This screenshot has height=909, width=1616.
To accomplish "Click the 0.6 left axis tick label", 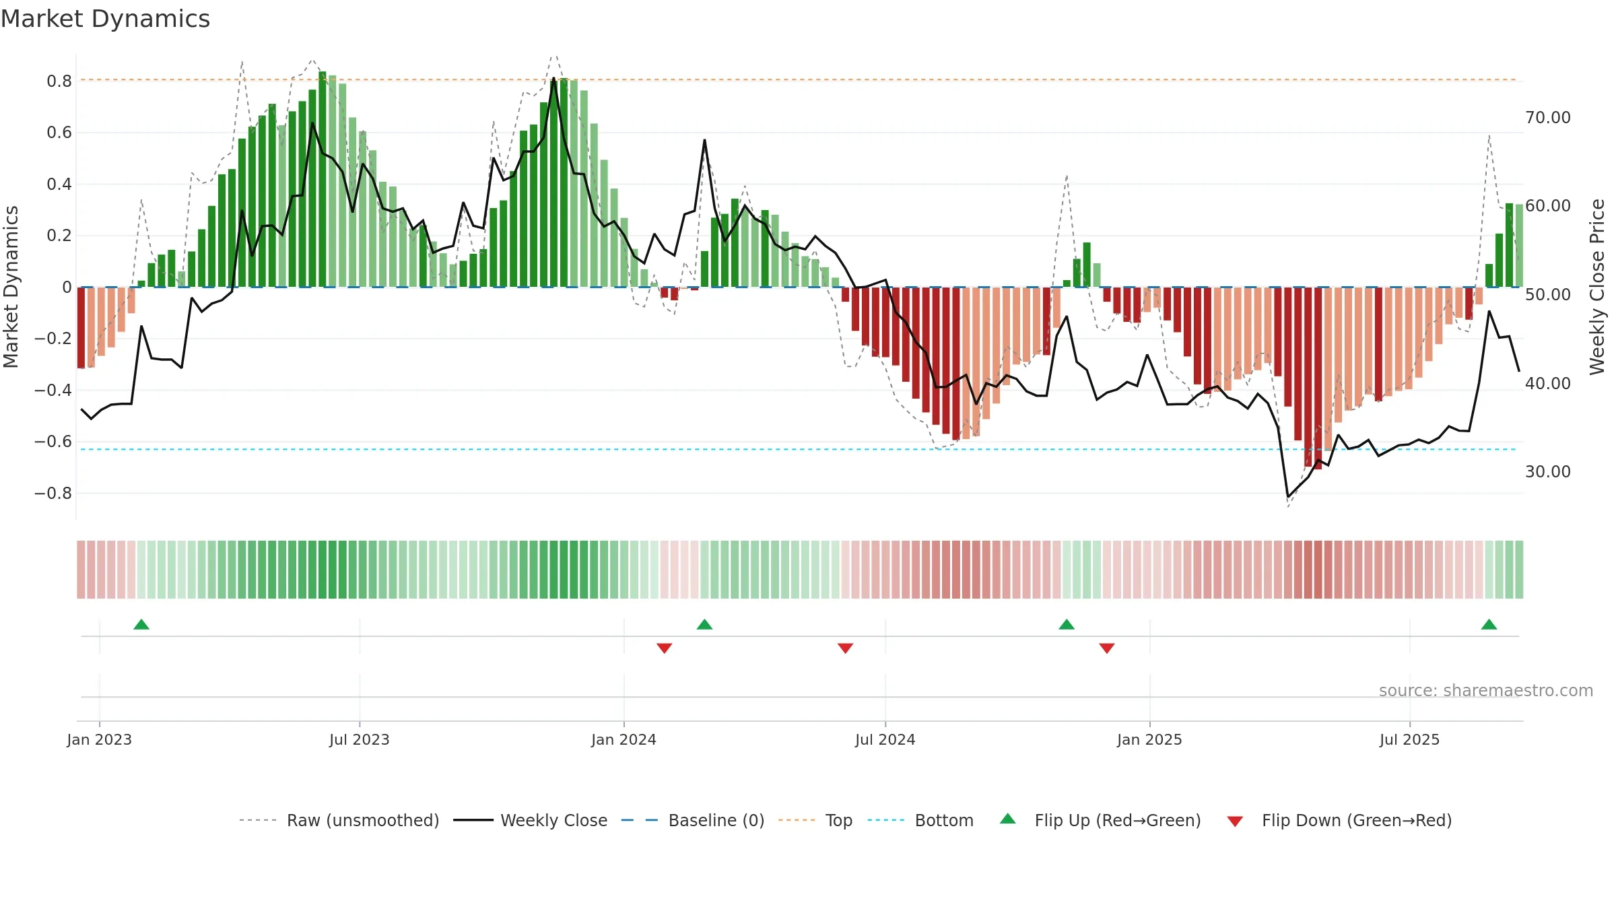I will 59,133.
